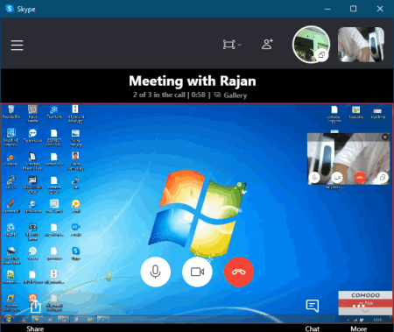Select the logo image file at top right
The width and height of the screenshot is (394, 332).
click(355, 112)
